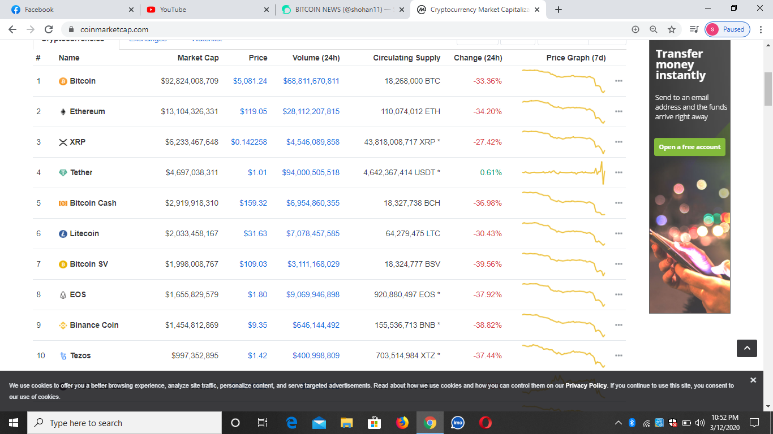The image size is (773, 434).
Task: Open the Privacy Policy link in cookie banner
Action: click(586, 385)
